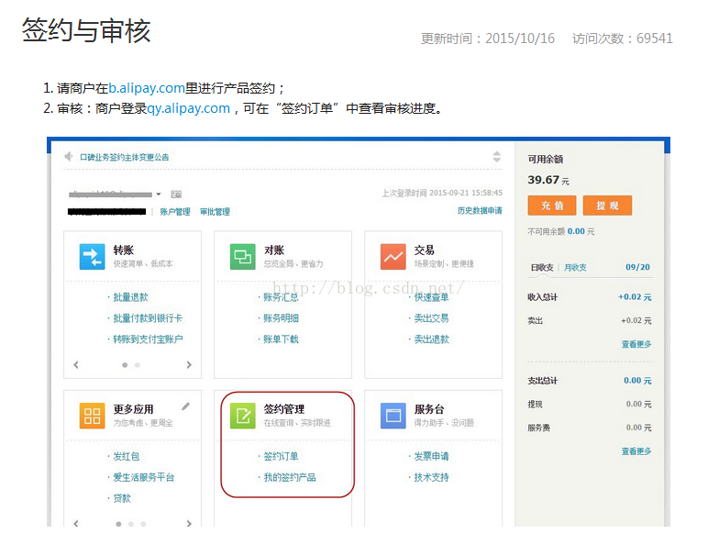The image size is (719, 556).
Task: Open 我的签约产品
Action: coord(290,477)
